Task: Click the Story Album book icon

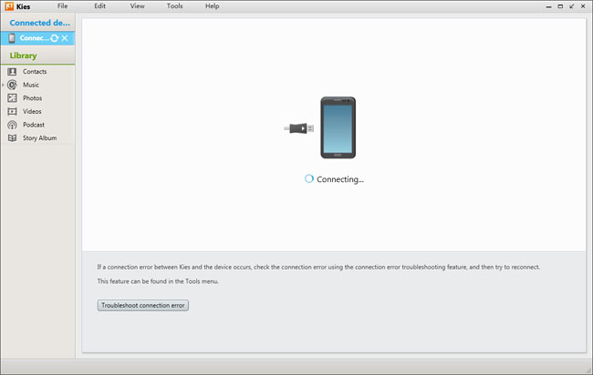Action: [12, 138]
